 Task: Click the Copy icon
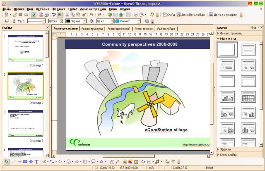point(73,15)
